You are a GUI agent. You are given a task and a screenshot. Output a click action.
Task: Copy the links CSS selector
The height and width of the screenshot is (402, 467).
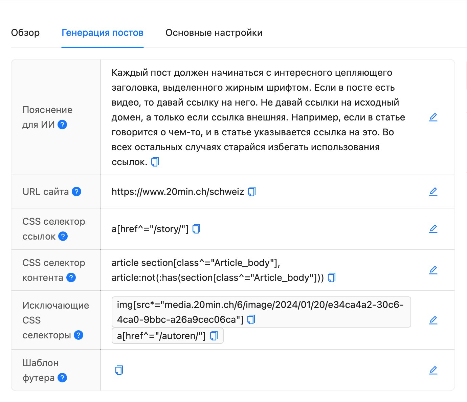tap(196, 229)
